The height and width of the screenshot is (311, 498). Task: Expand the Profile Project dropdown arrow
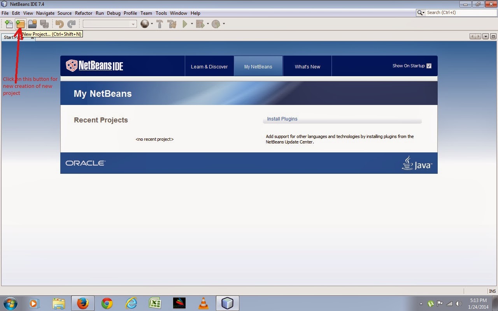tap(224, 24)
